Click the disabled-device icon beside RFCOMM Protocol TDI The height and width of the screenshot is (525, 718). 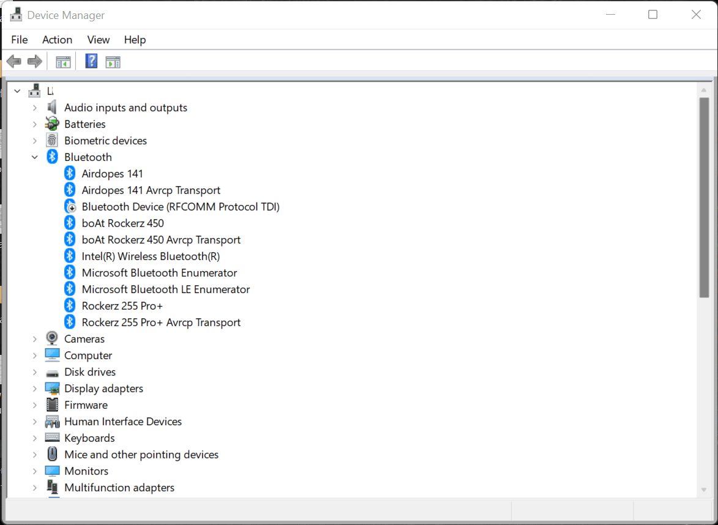(x=70, y=206)
